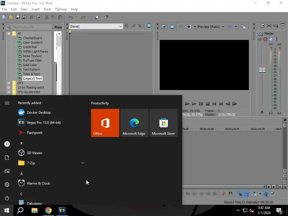The image size is (288, 216).
Task: Step to previous frame
Action: [228, 104]
